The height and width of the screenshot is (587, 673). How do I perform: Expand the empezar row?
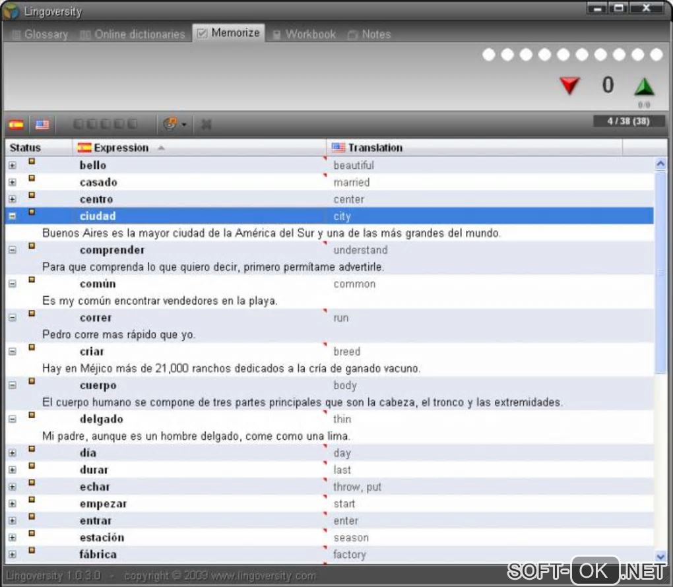coord(13,504)
